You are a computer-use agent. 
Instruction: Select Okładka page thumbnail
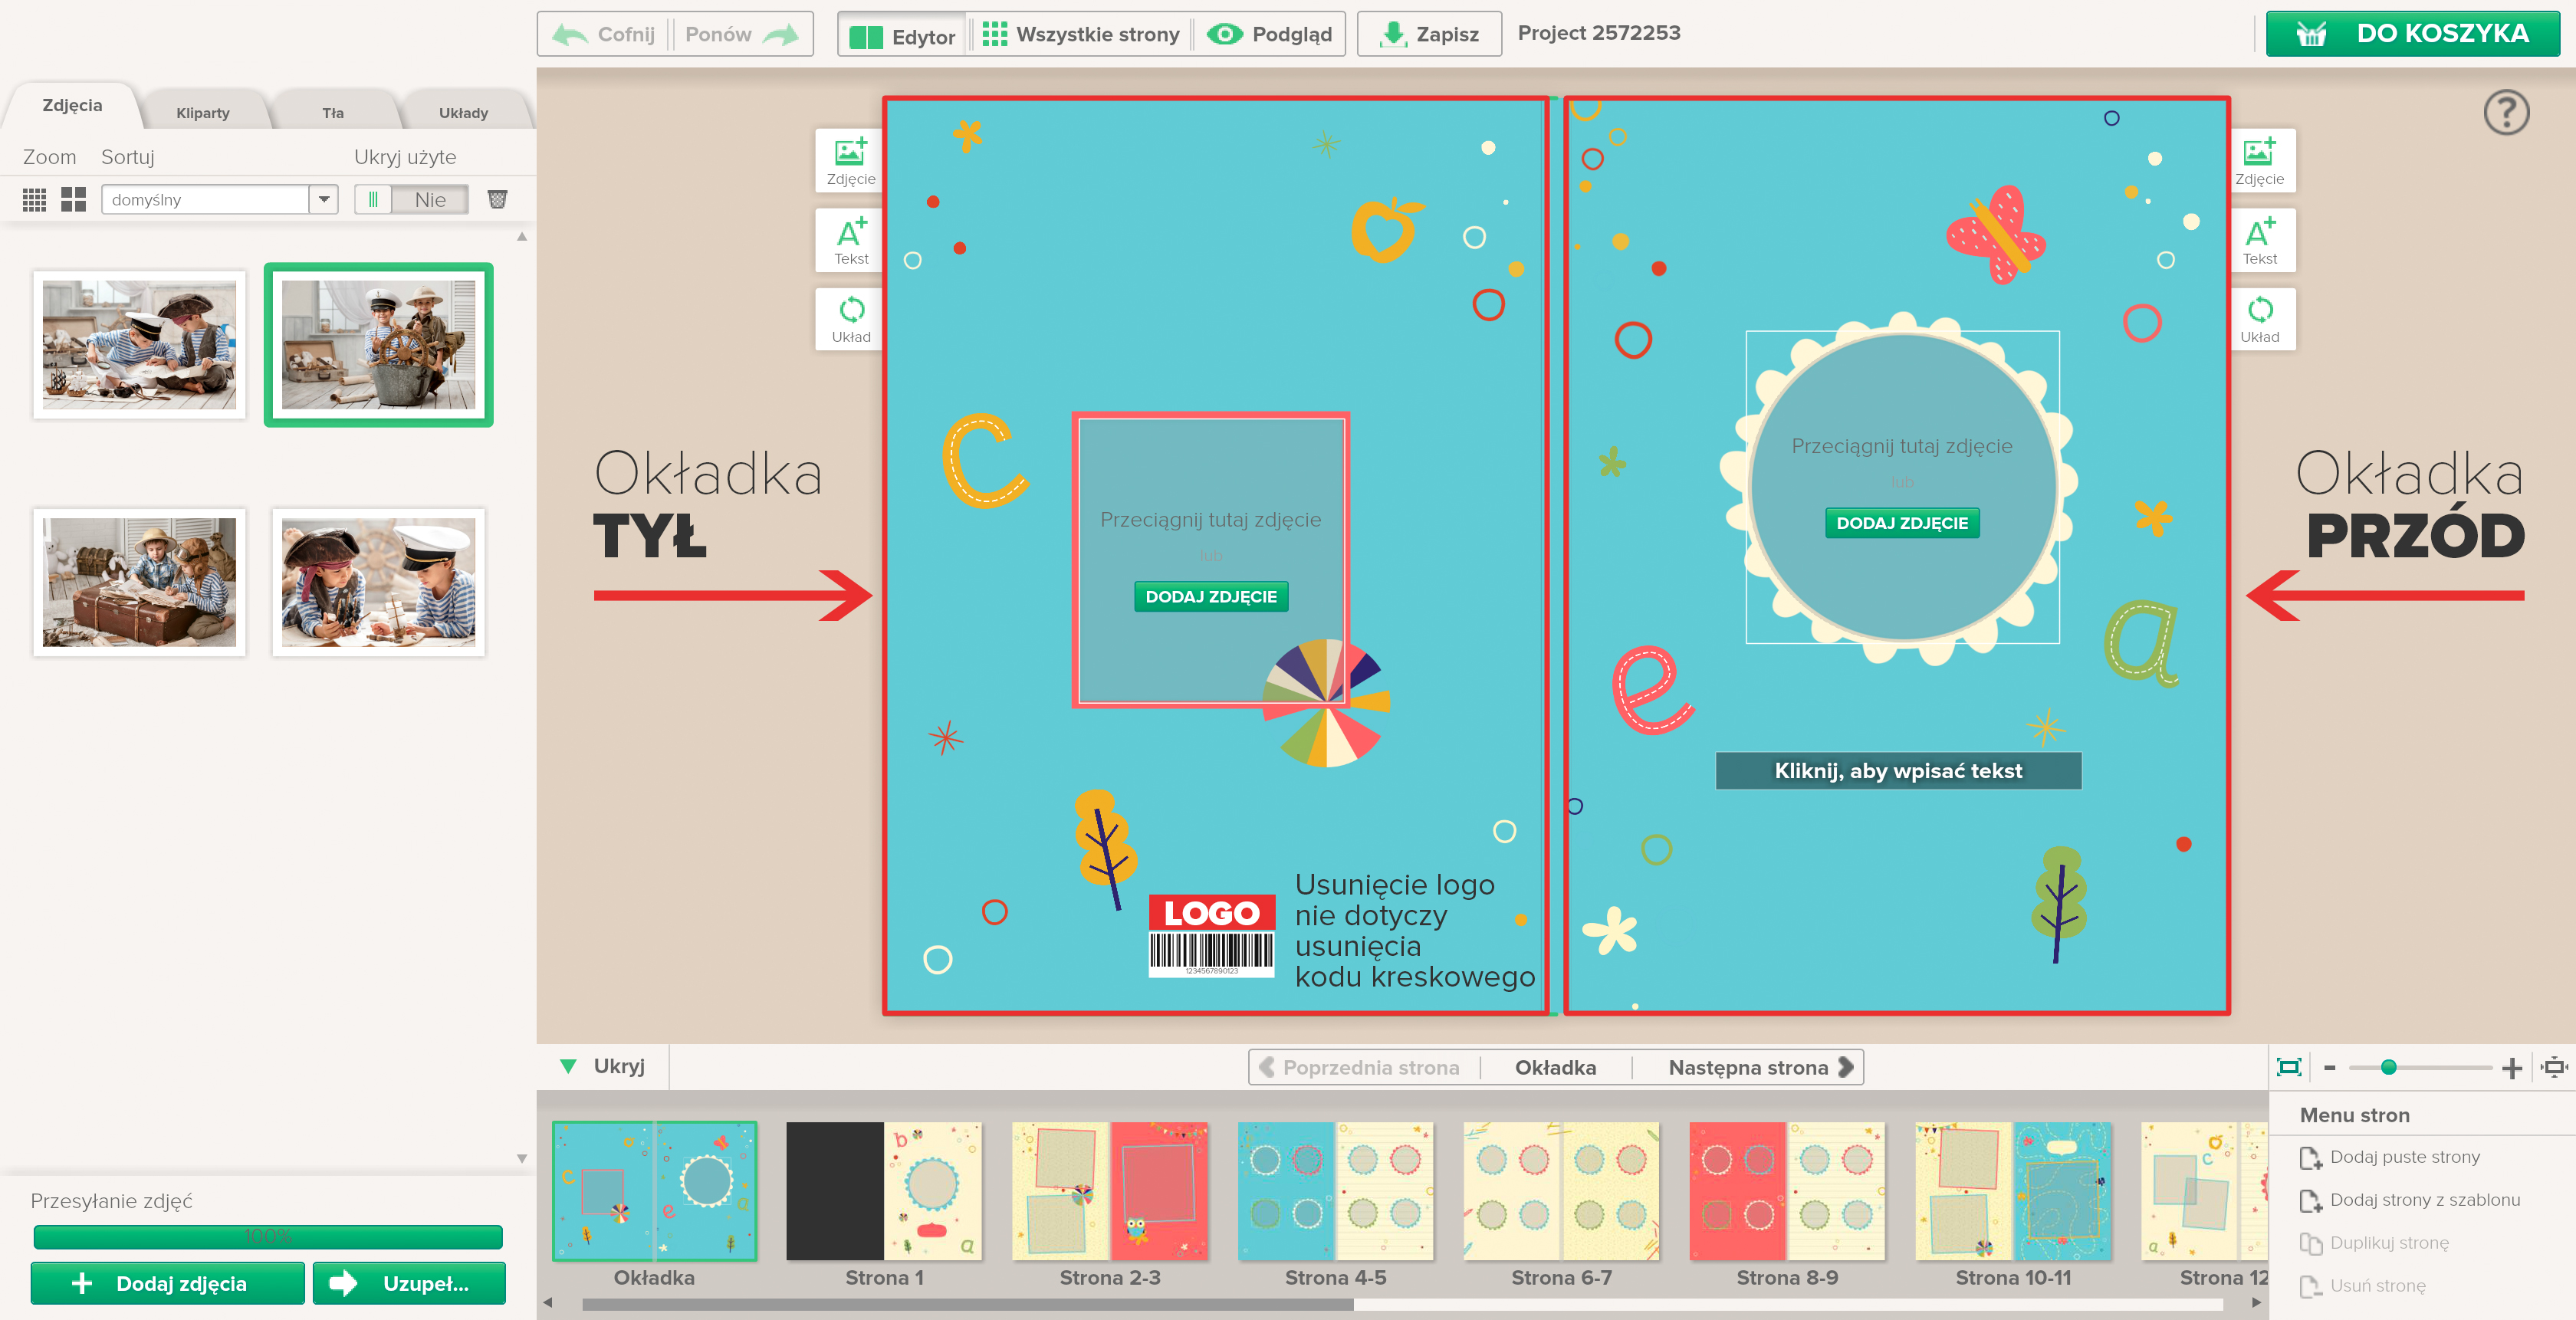[654, 1190]
